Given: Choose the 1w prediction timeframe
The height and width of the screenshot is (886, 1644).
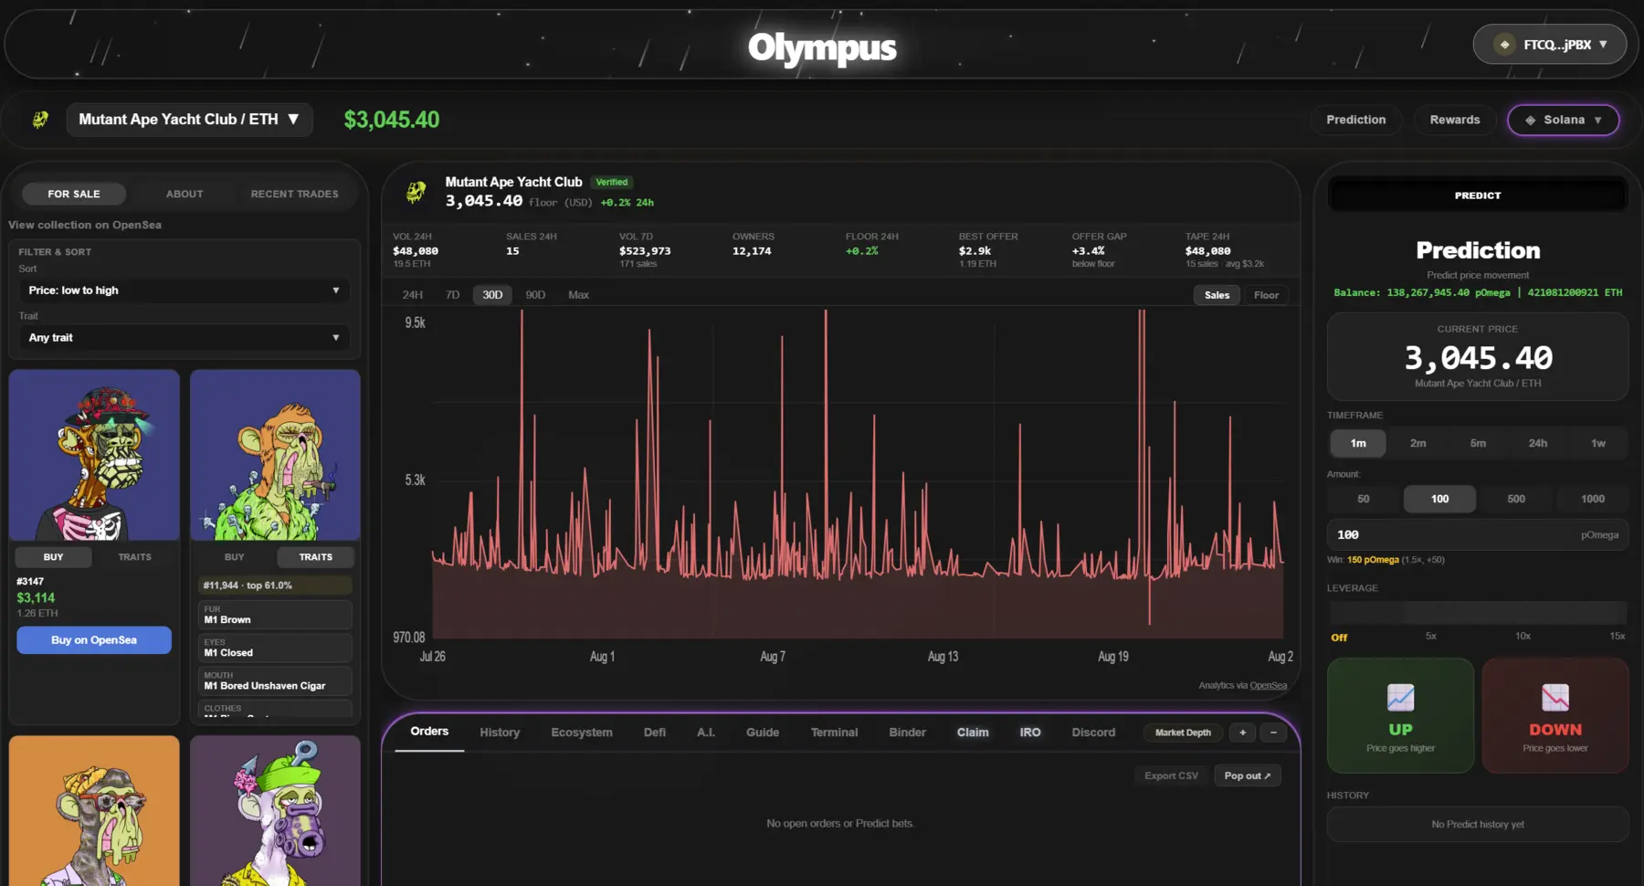Looking at the screenshot, I should point(1598,443).
